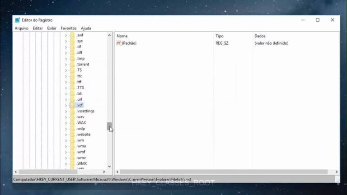Click the .tmp folder icon
This screenshot has width=347, height=195.
pos(72,59)
